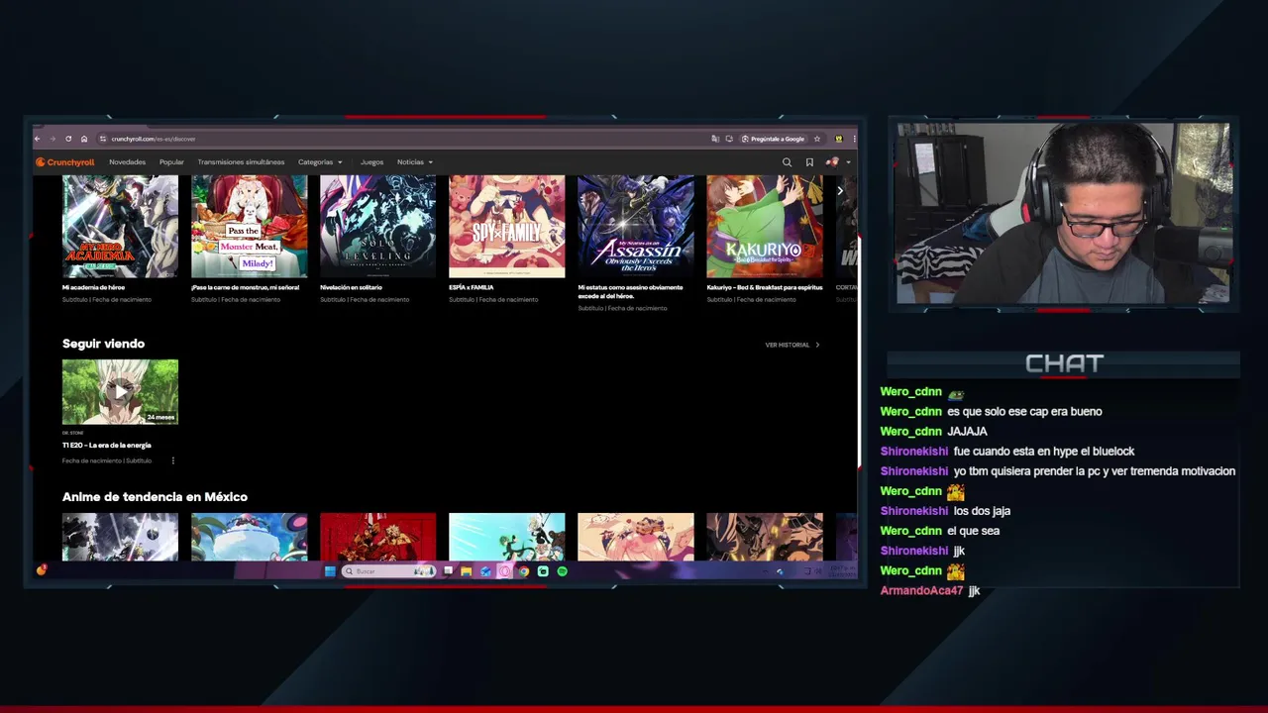The image size is (1268, 713).
Task: Open the browser profile avatar
Action: 839,139
